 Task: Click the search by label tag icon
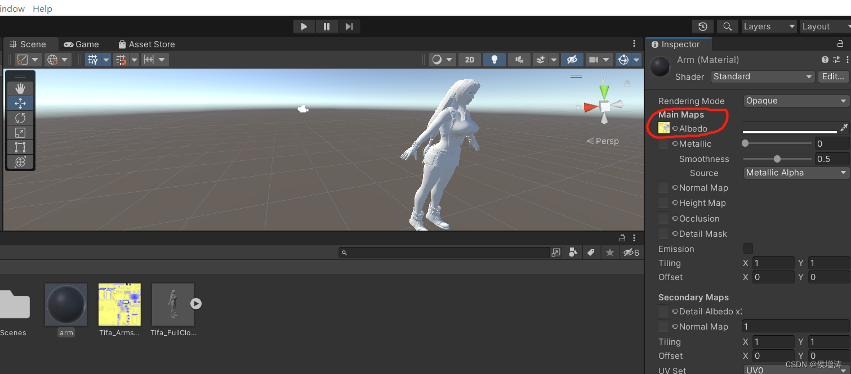point(591,253)
